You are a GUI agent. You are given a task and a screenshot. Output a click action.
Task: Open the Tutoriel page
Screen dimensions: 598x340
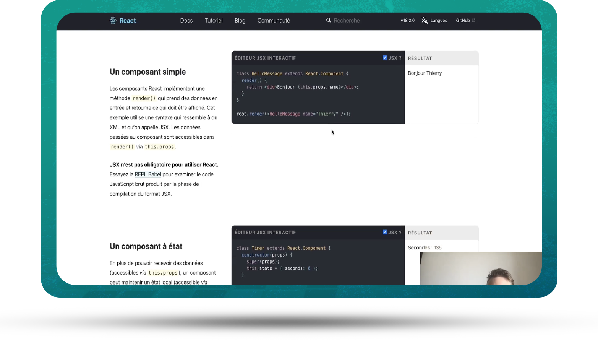[x=214, y=21]
